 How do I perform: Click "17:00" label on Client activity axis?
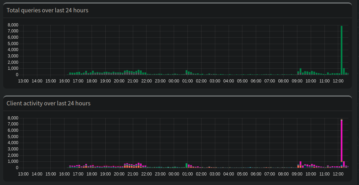tap(78, 174)
